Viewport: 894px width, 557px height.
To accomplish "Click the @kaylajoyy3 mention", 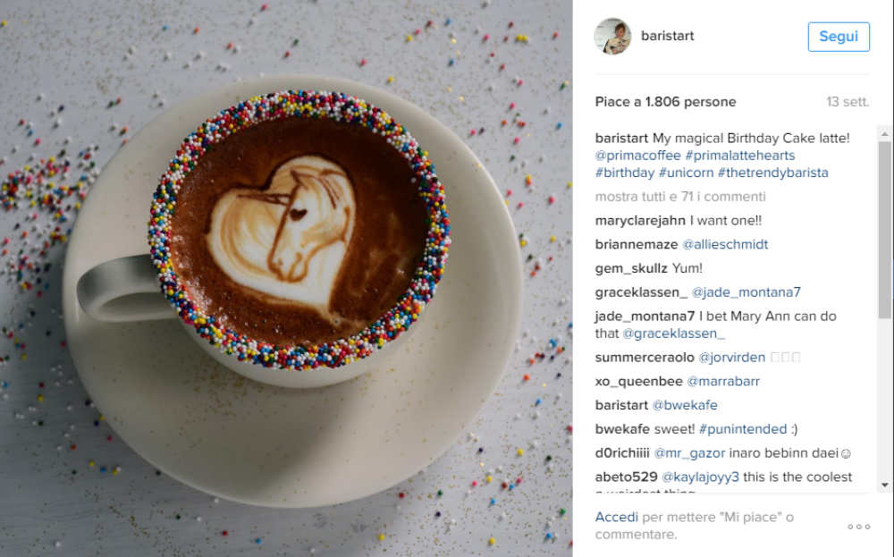I will [x=700, y=477].
